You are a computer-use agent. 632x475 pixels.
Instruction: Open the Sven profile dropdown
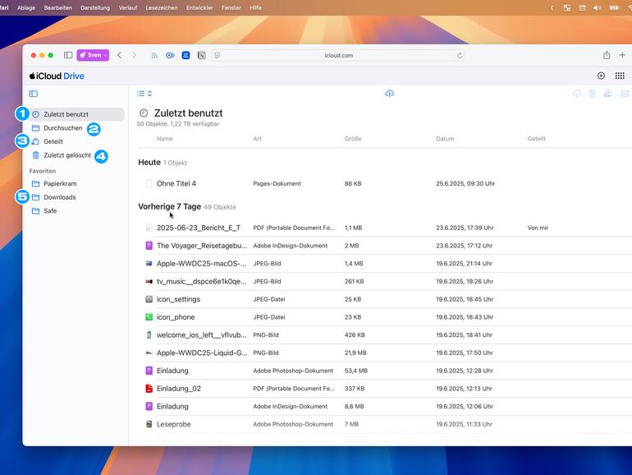click(x=93, y=55)
